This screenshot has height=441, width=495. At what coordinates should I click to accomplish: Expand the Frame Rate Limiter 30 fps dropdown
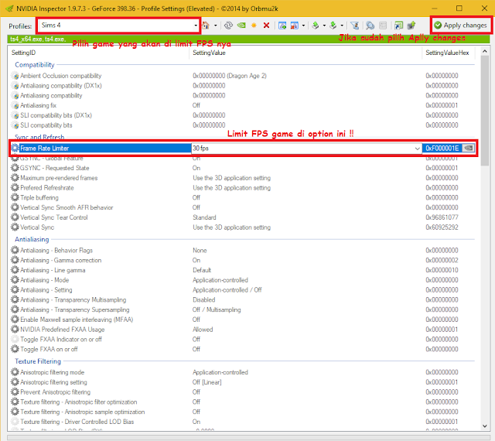click(418, 149)
